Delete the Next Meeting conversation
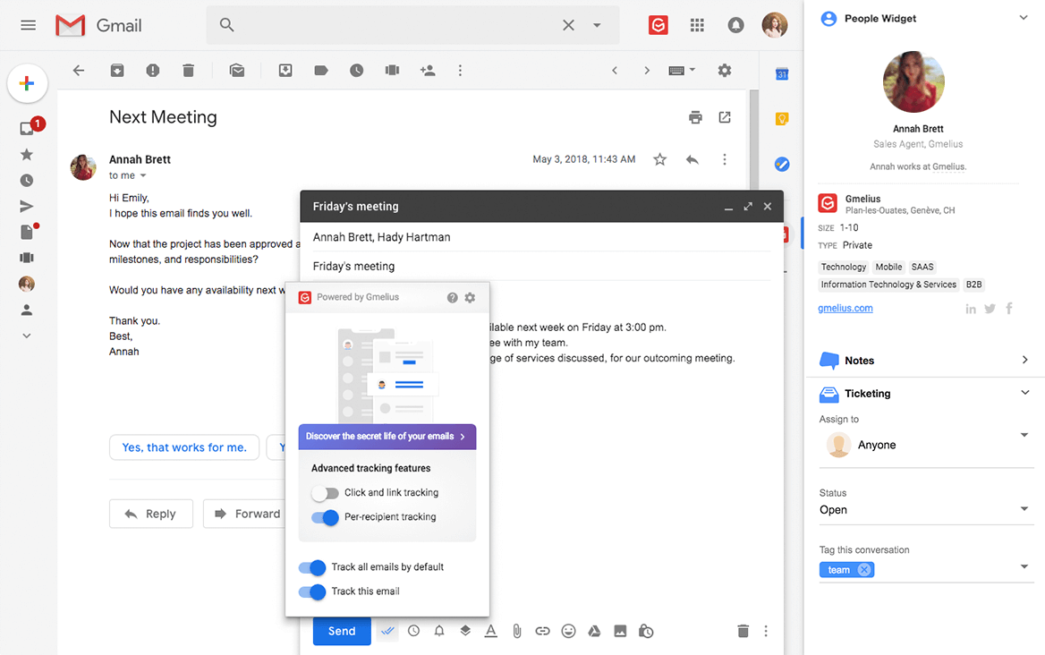Viewport: 1045px width, 655px height. coord(188,70)
